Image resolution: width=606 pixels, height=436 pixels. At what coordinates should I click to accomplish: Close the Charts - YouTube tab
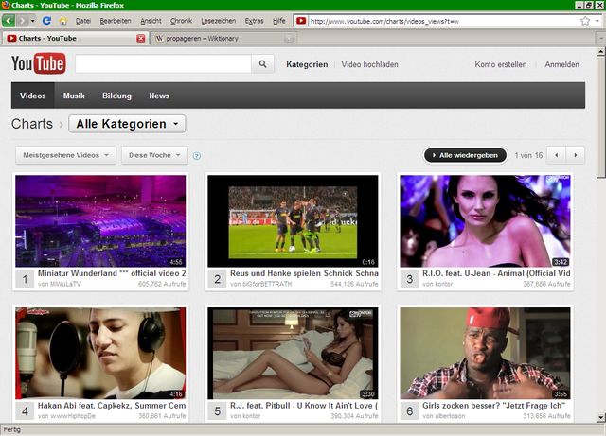coord(141,39)
